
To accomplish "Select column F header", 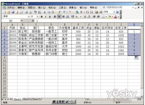I will [78, 24].
